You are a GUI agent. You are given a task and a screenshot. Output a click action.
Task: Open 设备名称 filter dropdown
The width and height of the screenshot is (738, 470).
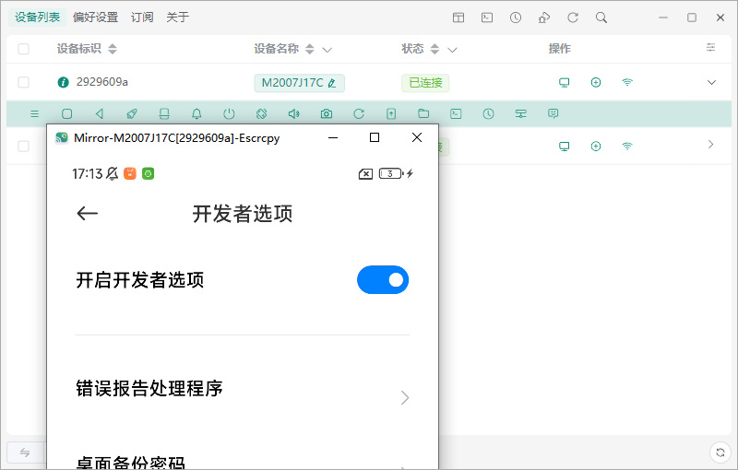click(x=327, y=50)
